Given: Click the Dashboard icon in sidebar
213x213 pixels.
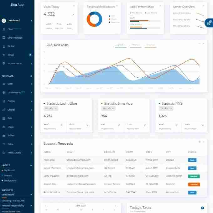Looking at the screenshot, I should point(4,21).
